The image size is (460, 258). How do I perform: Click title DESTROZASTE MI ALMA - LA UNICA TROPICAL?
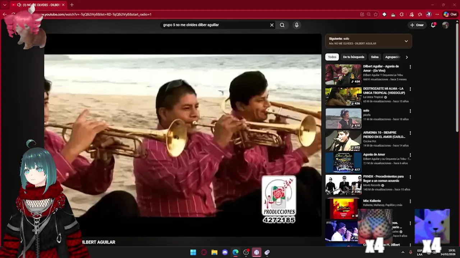384,91
